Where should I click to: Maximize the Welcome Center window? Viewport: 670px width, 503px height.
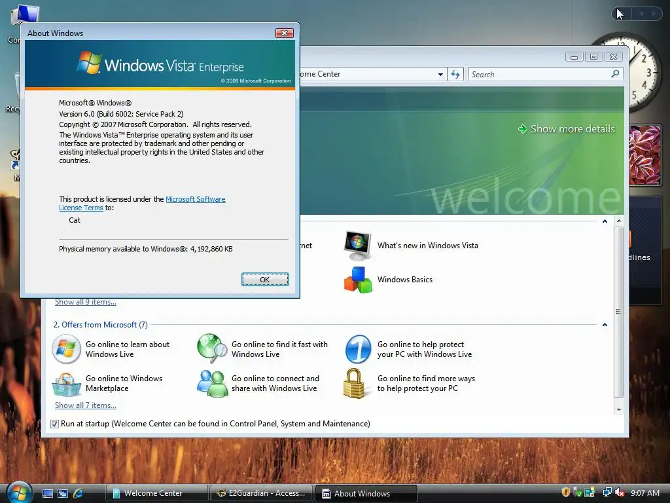point(593,56)
